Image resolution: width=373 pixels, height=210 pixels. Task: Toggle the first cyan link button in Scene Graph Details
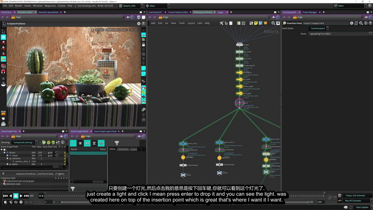pyautogui.click(x=73, y=143)
